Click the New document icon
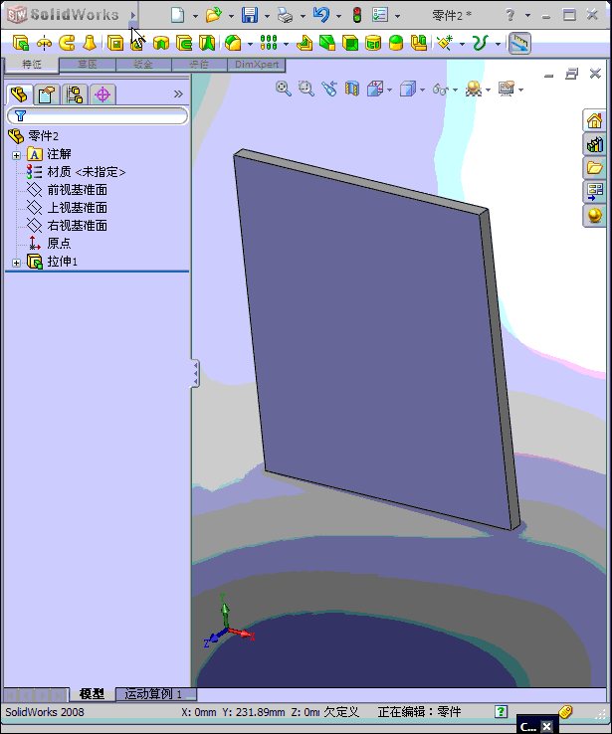612x734 pixels. coord(177,15)
